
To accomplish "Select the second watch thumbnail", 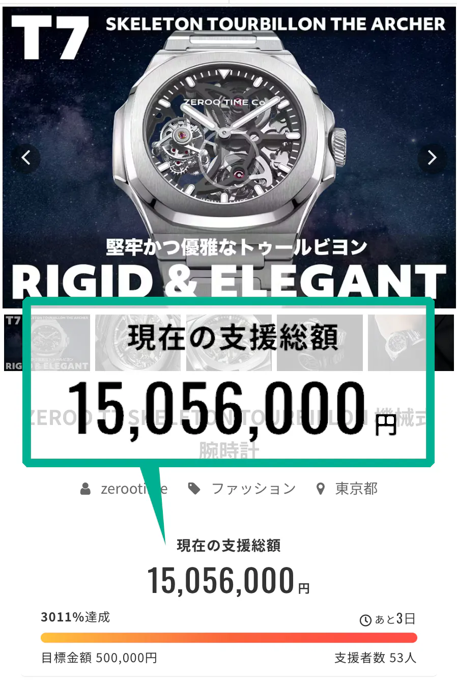I will tap(137, 343).
